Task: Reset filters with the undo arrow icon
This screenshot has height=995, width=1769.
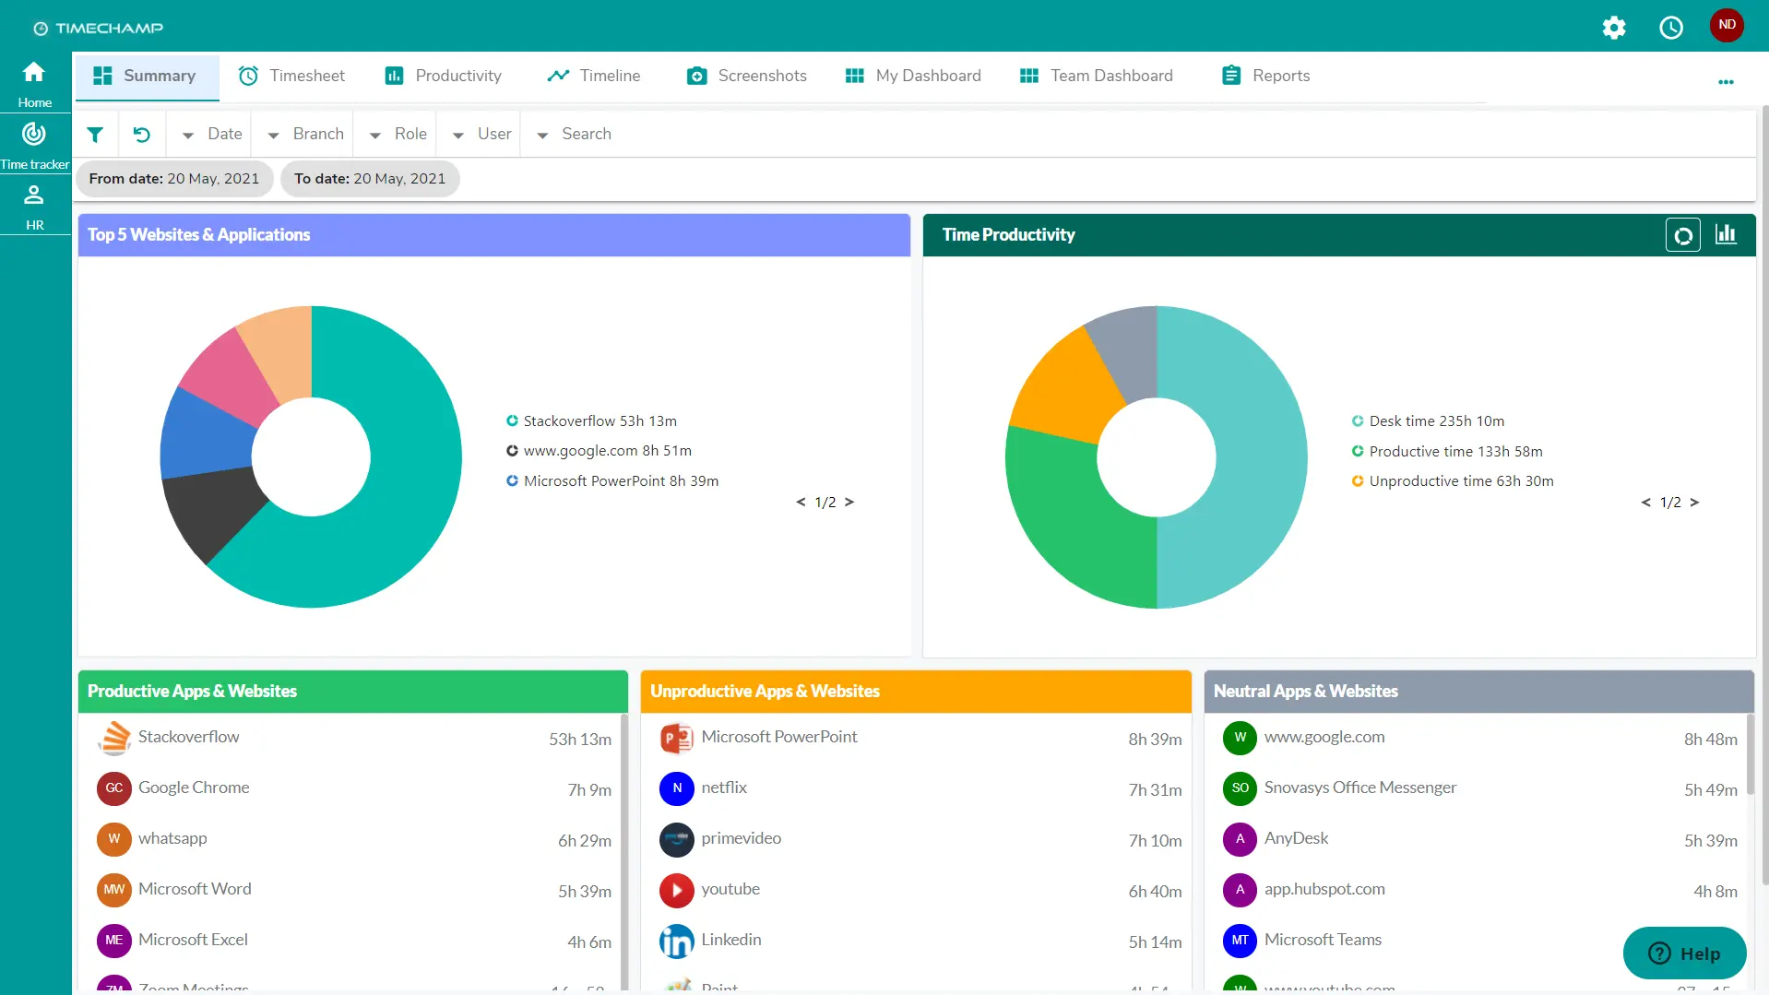Action: [x=141, y=135]
